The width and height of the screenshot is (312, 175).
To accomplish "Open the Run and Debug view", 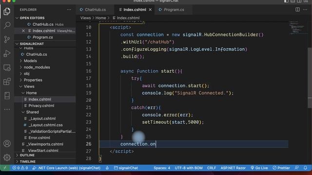I will tap(7, 53).
